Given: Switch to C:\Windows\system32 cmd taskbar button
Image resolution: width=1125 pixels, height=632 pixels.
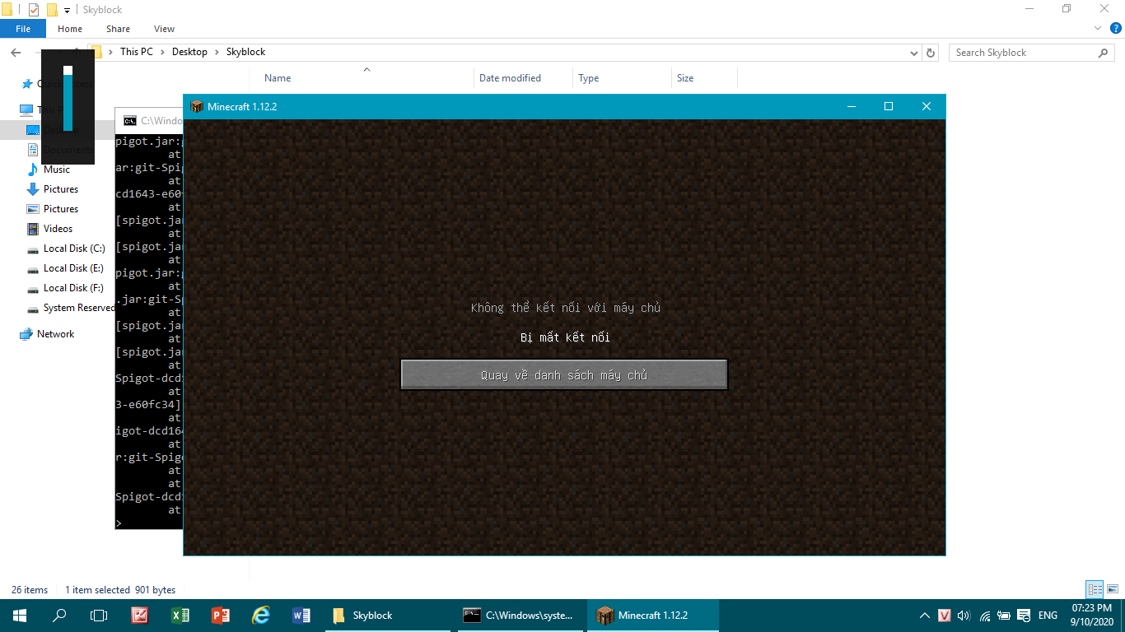Looking at the screenshot, I should pyautogui.click(x=520, y=616).
